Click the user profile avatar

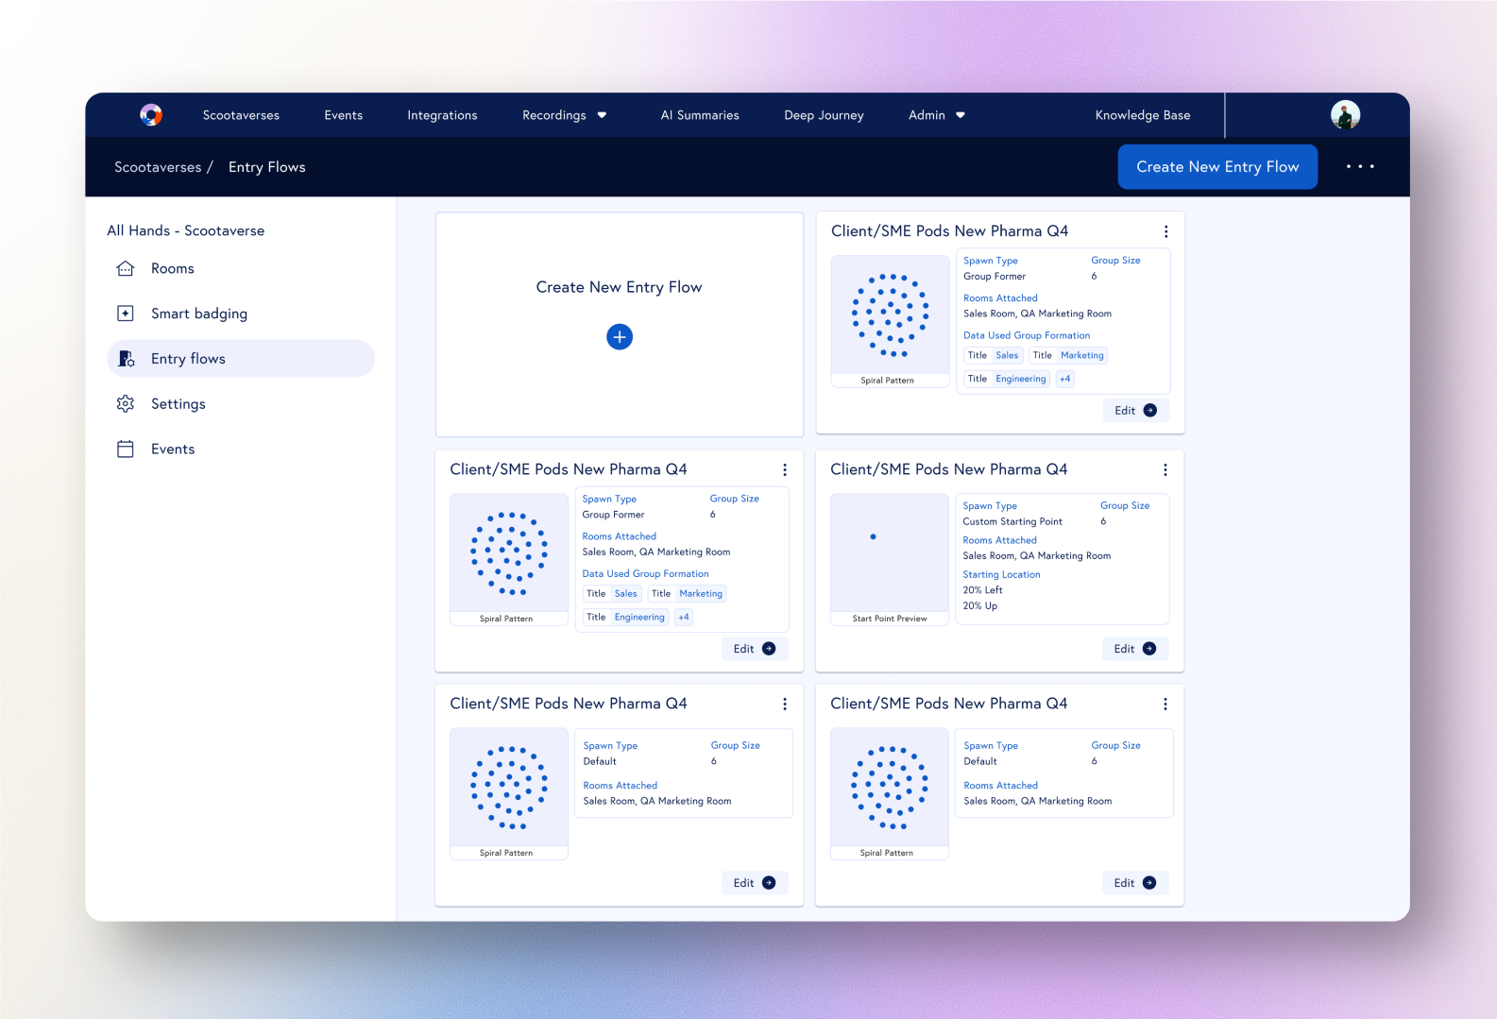[1345, 115]
